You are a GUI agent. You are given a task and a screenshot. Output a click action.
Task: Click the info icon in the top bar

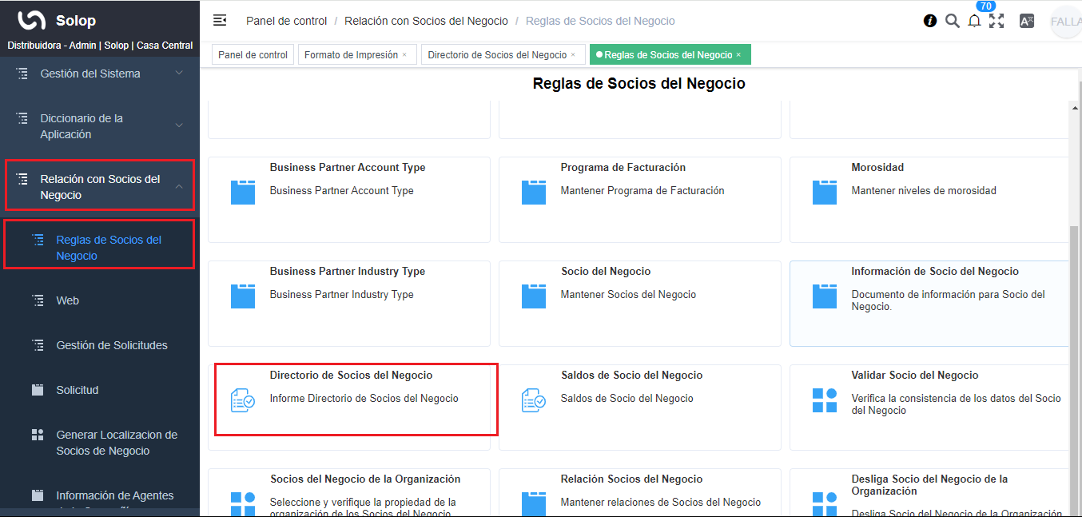[929, 20]
